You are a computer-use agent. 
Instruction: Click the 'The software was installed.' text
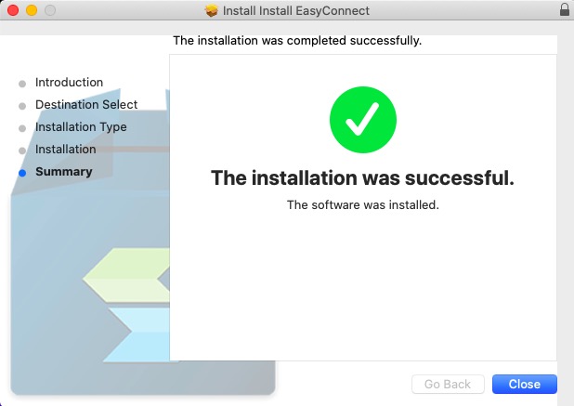(363, 204)
